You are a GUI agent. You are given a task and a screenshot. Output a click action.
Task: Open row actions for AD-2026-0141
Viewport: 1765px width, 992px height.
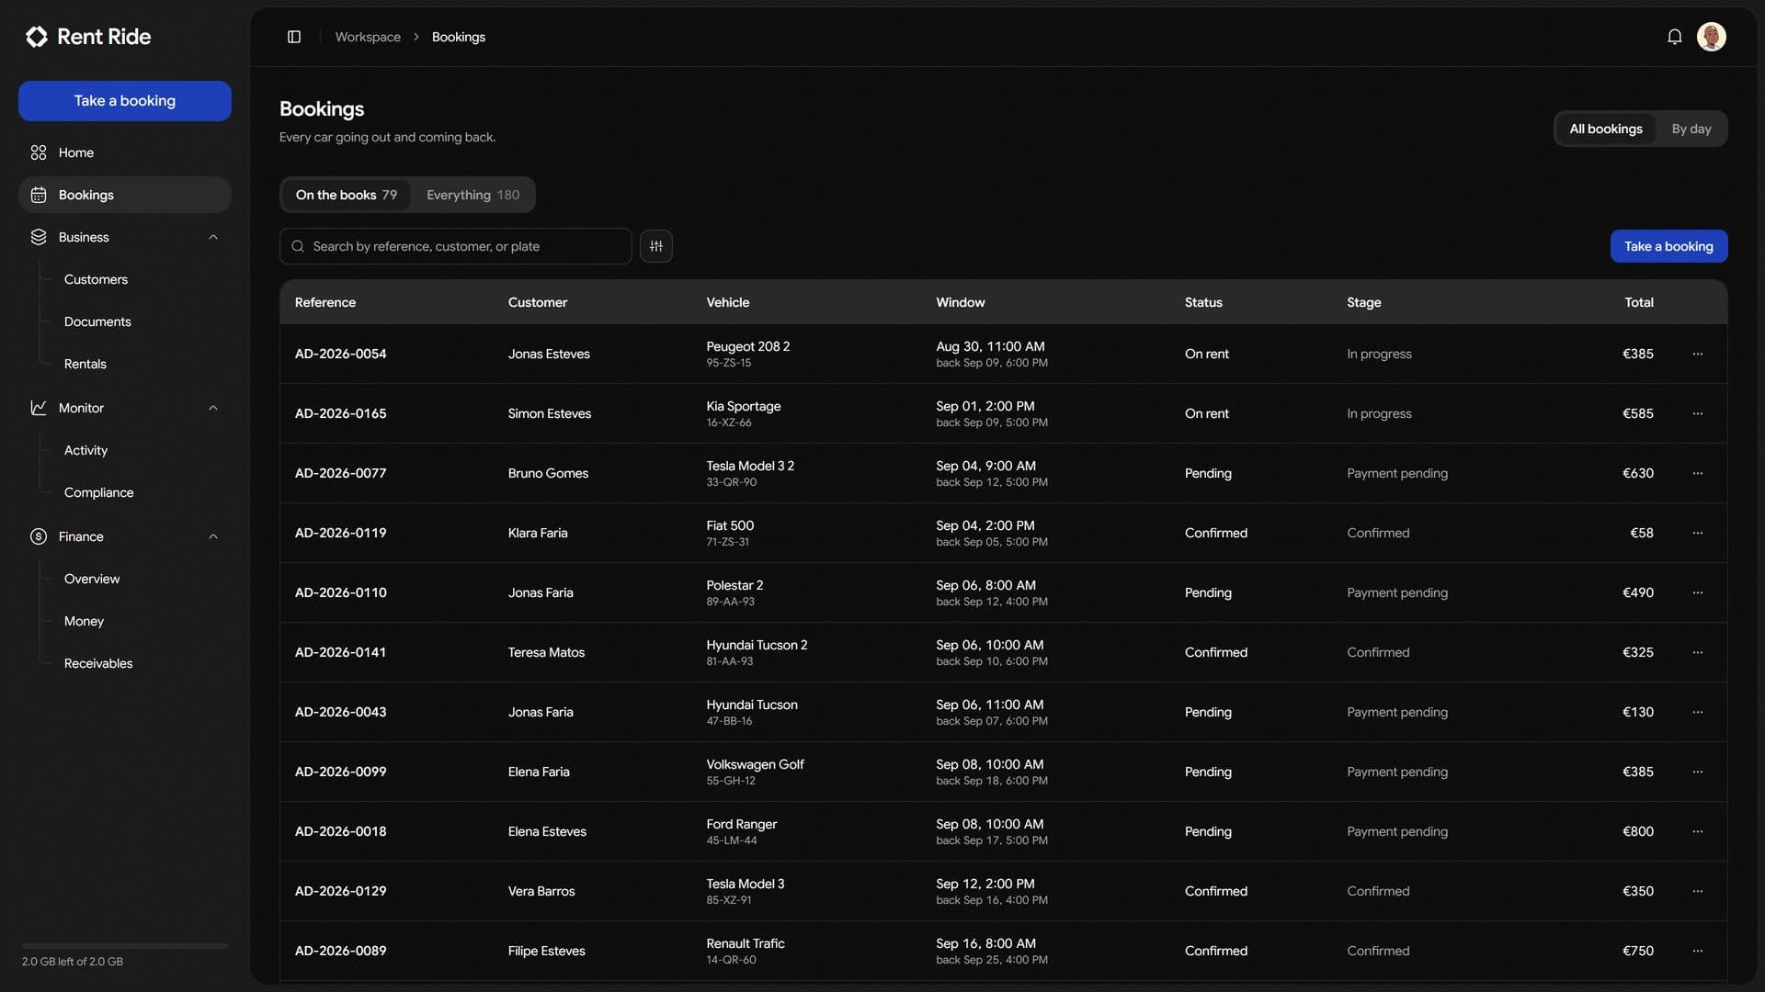(x=1697, y=652)
